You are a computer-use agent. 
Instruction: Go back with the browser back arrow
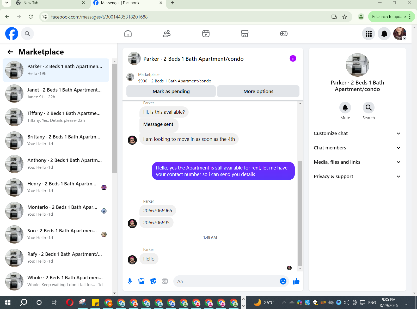7,17
